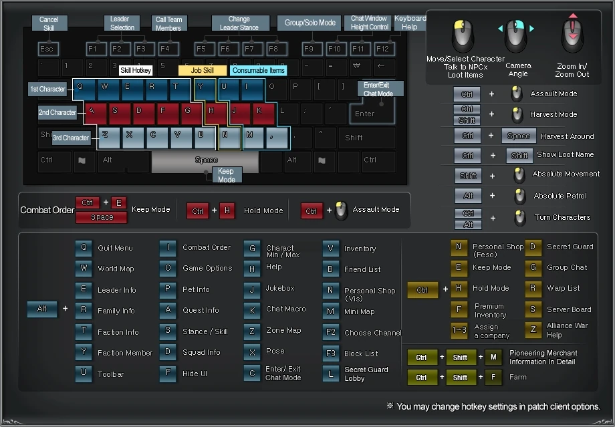Click the M key icon beside Mini Map

point(331,311)
